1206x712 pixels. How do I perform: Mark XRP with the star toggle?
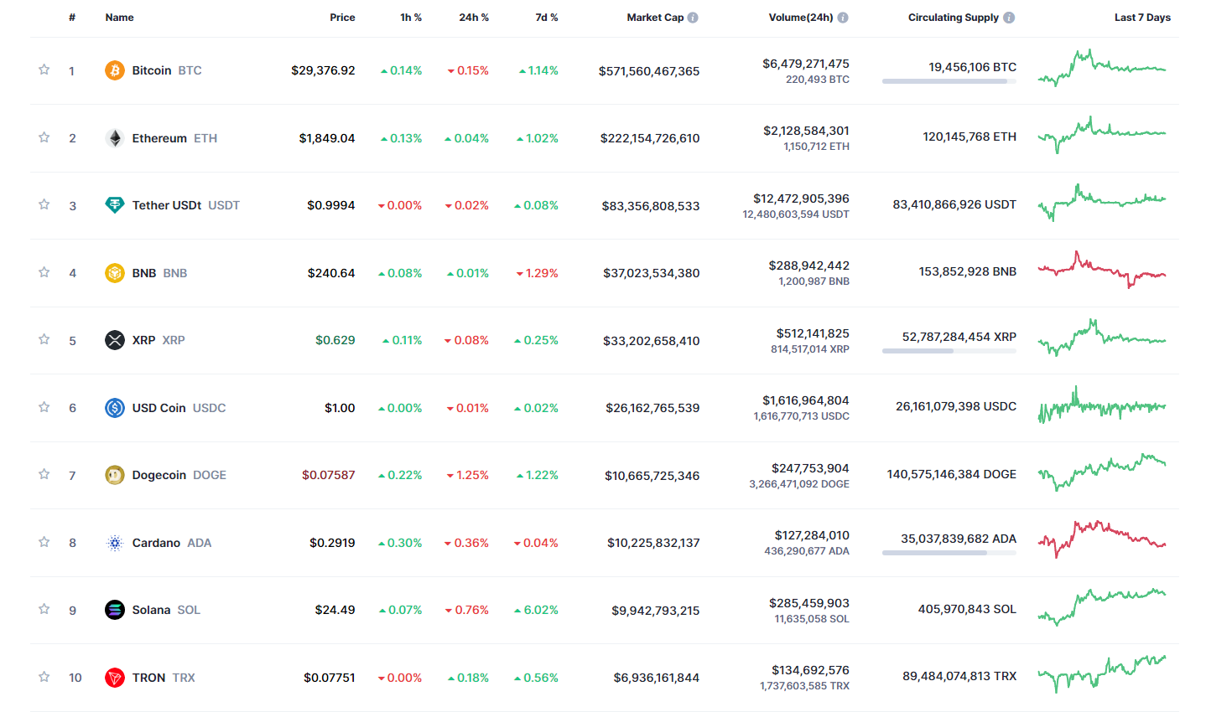click(44, 339)
